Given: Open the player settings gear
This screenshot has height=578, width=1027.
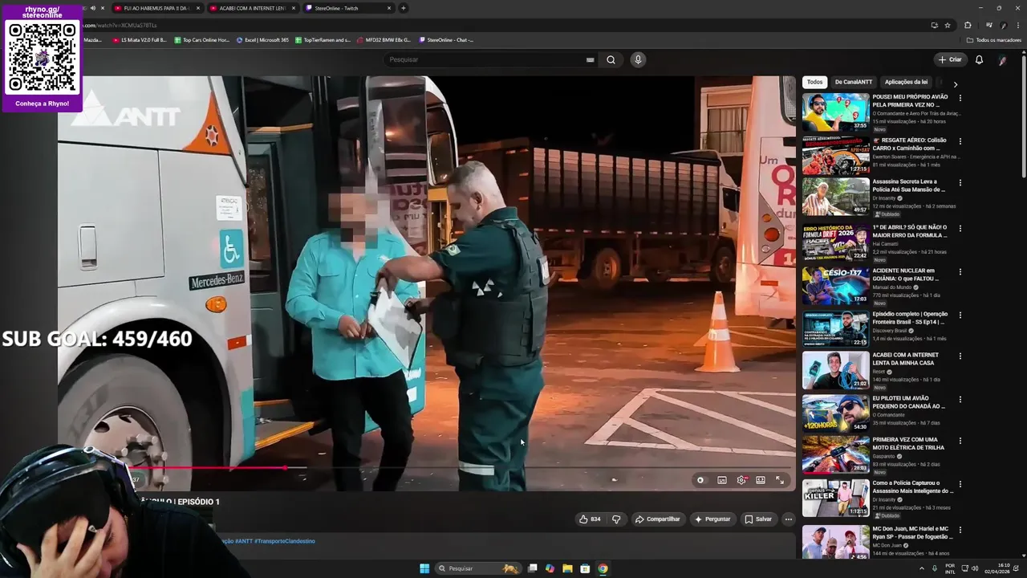Looking at the screenshot, I should click(x=741, y=480).
